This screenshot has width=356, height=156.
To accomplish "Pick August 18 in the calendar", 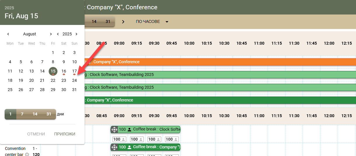I will pos(10,80).
